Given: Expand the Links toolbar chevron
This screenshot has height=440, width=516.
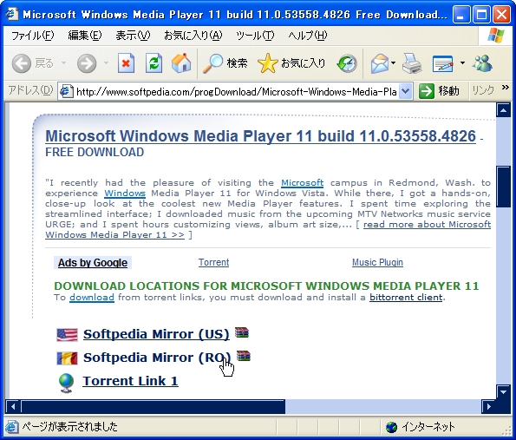Looking at the screenshot, I should point(506,88).
